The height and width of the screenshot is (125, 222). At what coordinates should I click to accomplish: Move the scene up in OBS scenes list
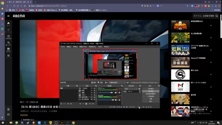68,104
